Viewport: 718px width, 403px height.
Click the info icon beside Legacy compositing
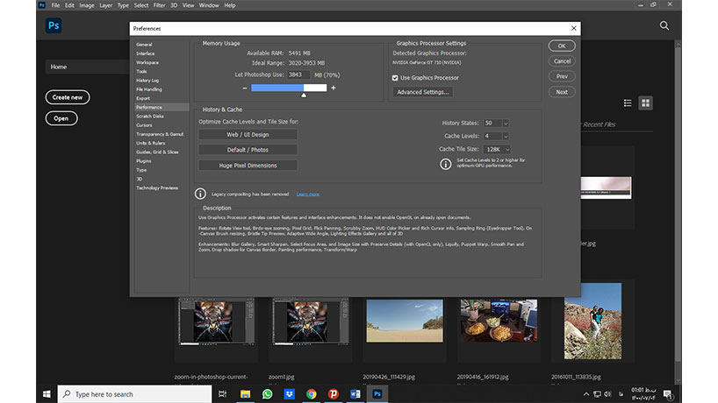pyautogui.click(x=200, y=194)
